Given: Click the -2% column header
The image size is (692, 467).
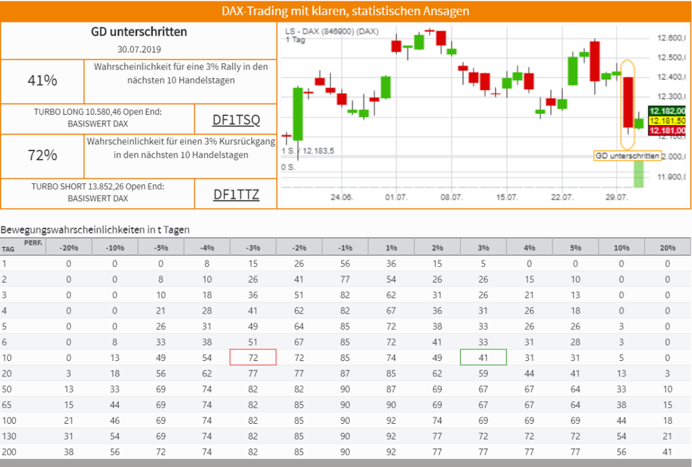Looking at the screenshot, I should point(299,247).
